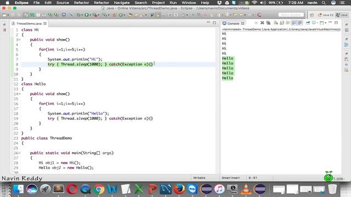
Task: Collapse the Hi show() method fold marker
Action: 20,40
